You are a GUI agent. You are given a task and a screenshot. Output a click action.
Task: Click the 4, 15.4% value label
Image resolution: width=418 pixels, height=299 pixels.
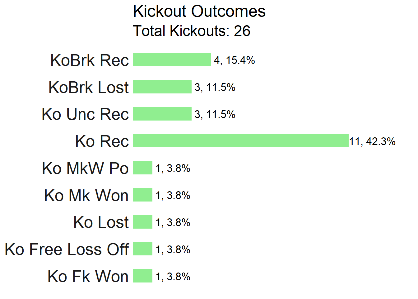point(235,60)
